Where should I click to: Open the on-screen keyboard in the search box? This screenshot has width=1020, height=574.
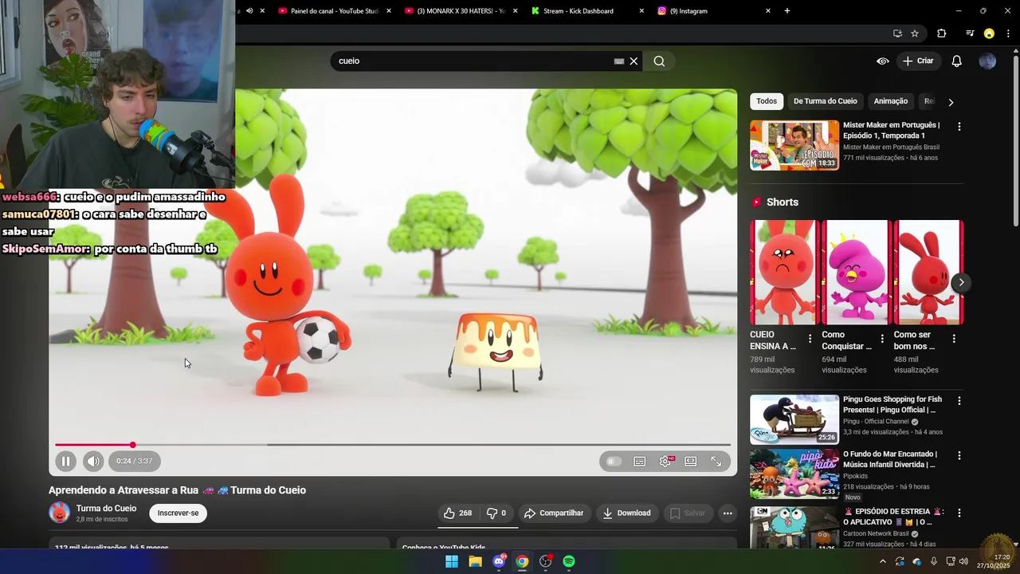pyautogui.click(x=619, y=61)
